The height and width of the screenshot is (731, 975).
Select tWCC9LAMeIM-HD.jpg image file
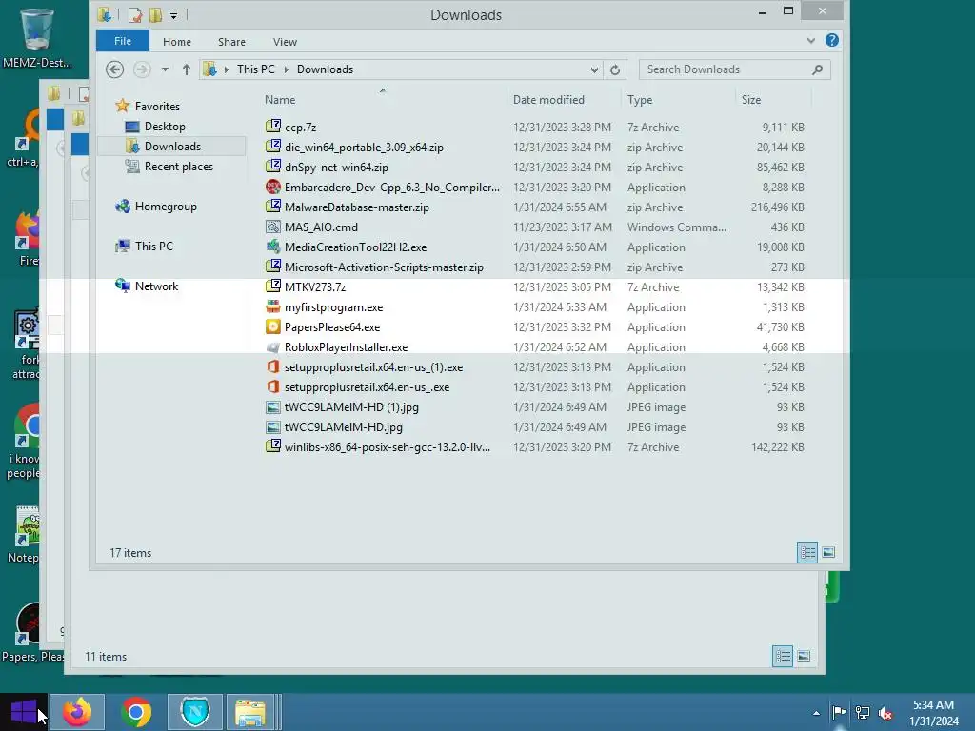coord(343,427)
